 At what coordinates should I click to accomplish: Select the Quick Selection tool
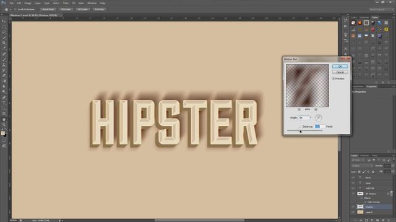click(4, 38)
